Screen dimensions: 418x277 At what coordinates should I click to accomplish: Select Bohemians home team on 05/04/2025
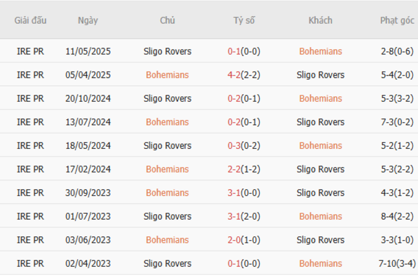tap(167, 75)
